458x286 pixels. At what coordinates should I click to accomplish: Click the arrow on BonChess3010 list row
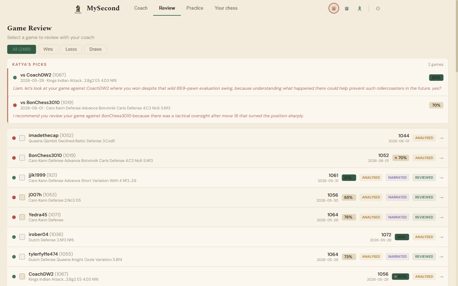[441, 158]
